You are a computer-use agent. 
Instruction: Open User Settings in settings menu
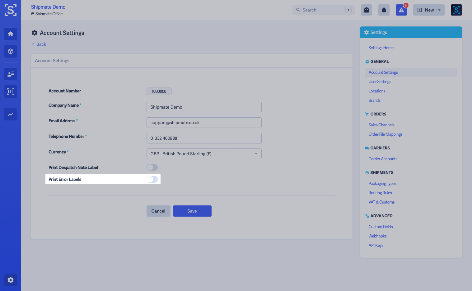tap(380, 82)
